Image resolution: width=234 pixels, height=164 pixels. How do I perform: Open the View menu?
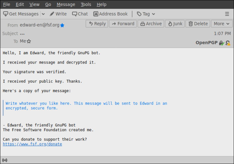point(34,4)
